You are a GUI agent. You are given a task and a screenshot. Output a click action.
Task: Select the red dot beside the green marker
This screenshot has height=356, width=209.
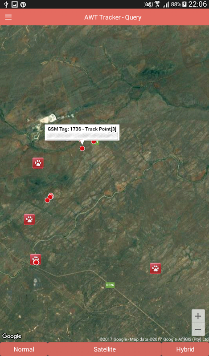[94, 142]
